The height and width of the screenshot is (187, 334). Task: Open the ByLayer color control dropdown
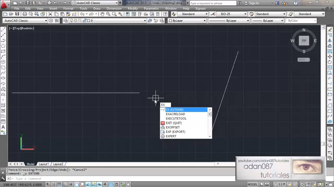click(187, 21)
